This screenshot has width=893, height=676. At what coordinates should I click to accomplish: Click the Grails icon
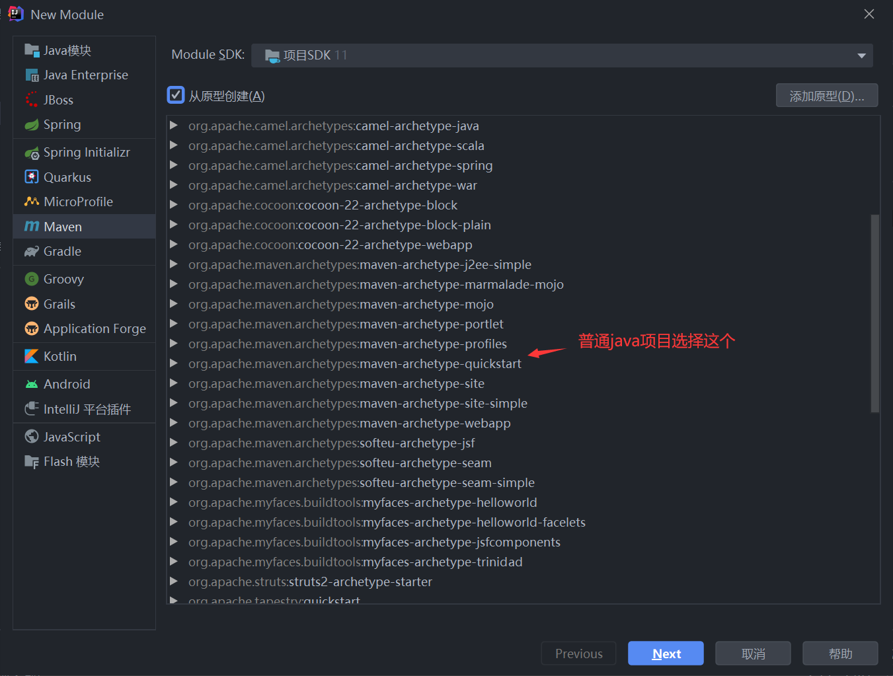pyautogui.click(x=32, y=303)
